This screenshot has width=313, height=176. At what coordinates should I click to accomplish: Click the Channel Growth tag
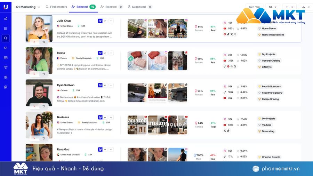click(269, 157)
